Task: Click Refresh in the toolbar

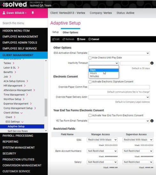Action: point(68,39)
